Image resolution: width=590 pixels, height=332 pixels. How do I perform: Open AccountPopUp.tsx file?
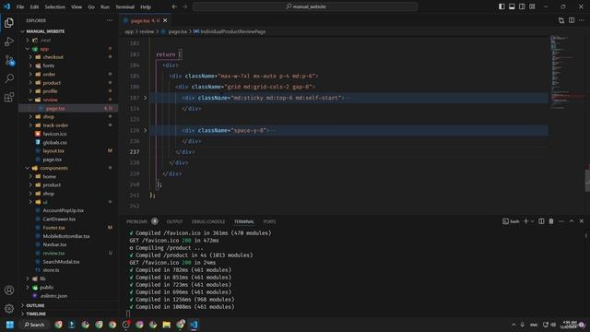64,210
